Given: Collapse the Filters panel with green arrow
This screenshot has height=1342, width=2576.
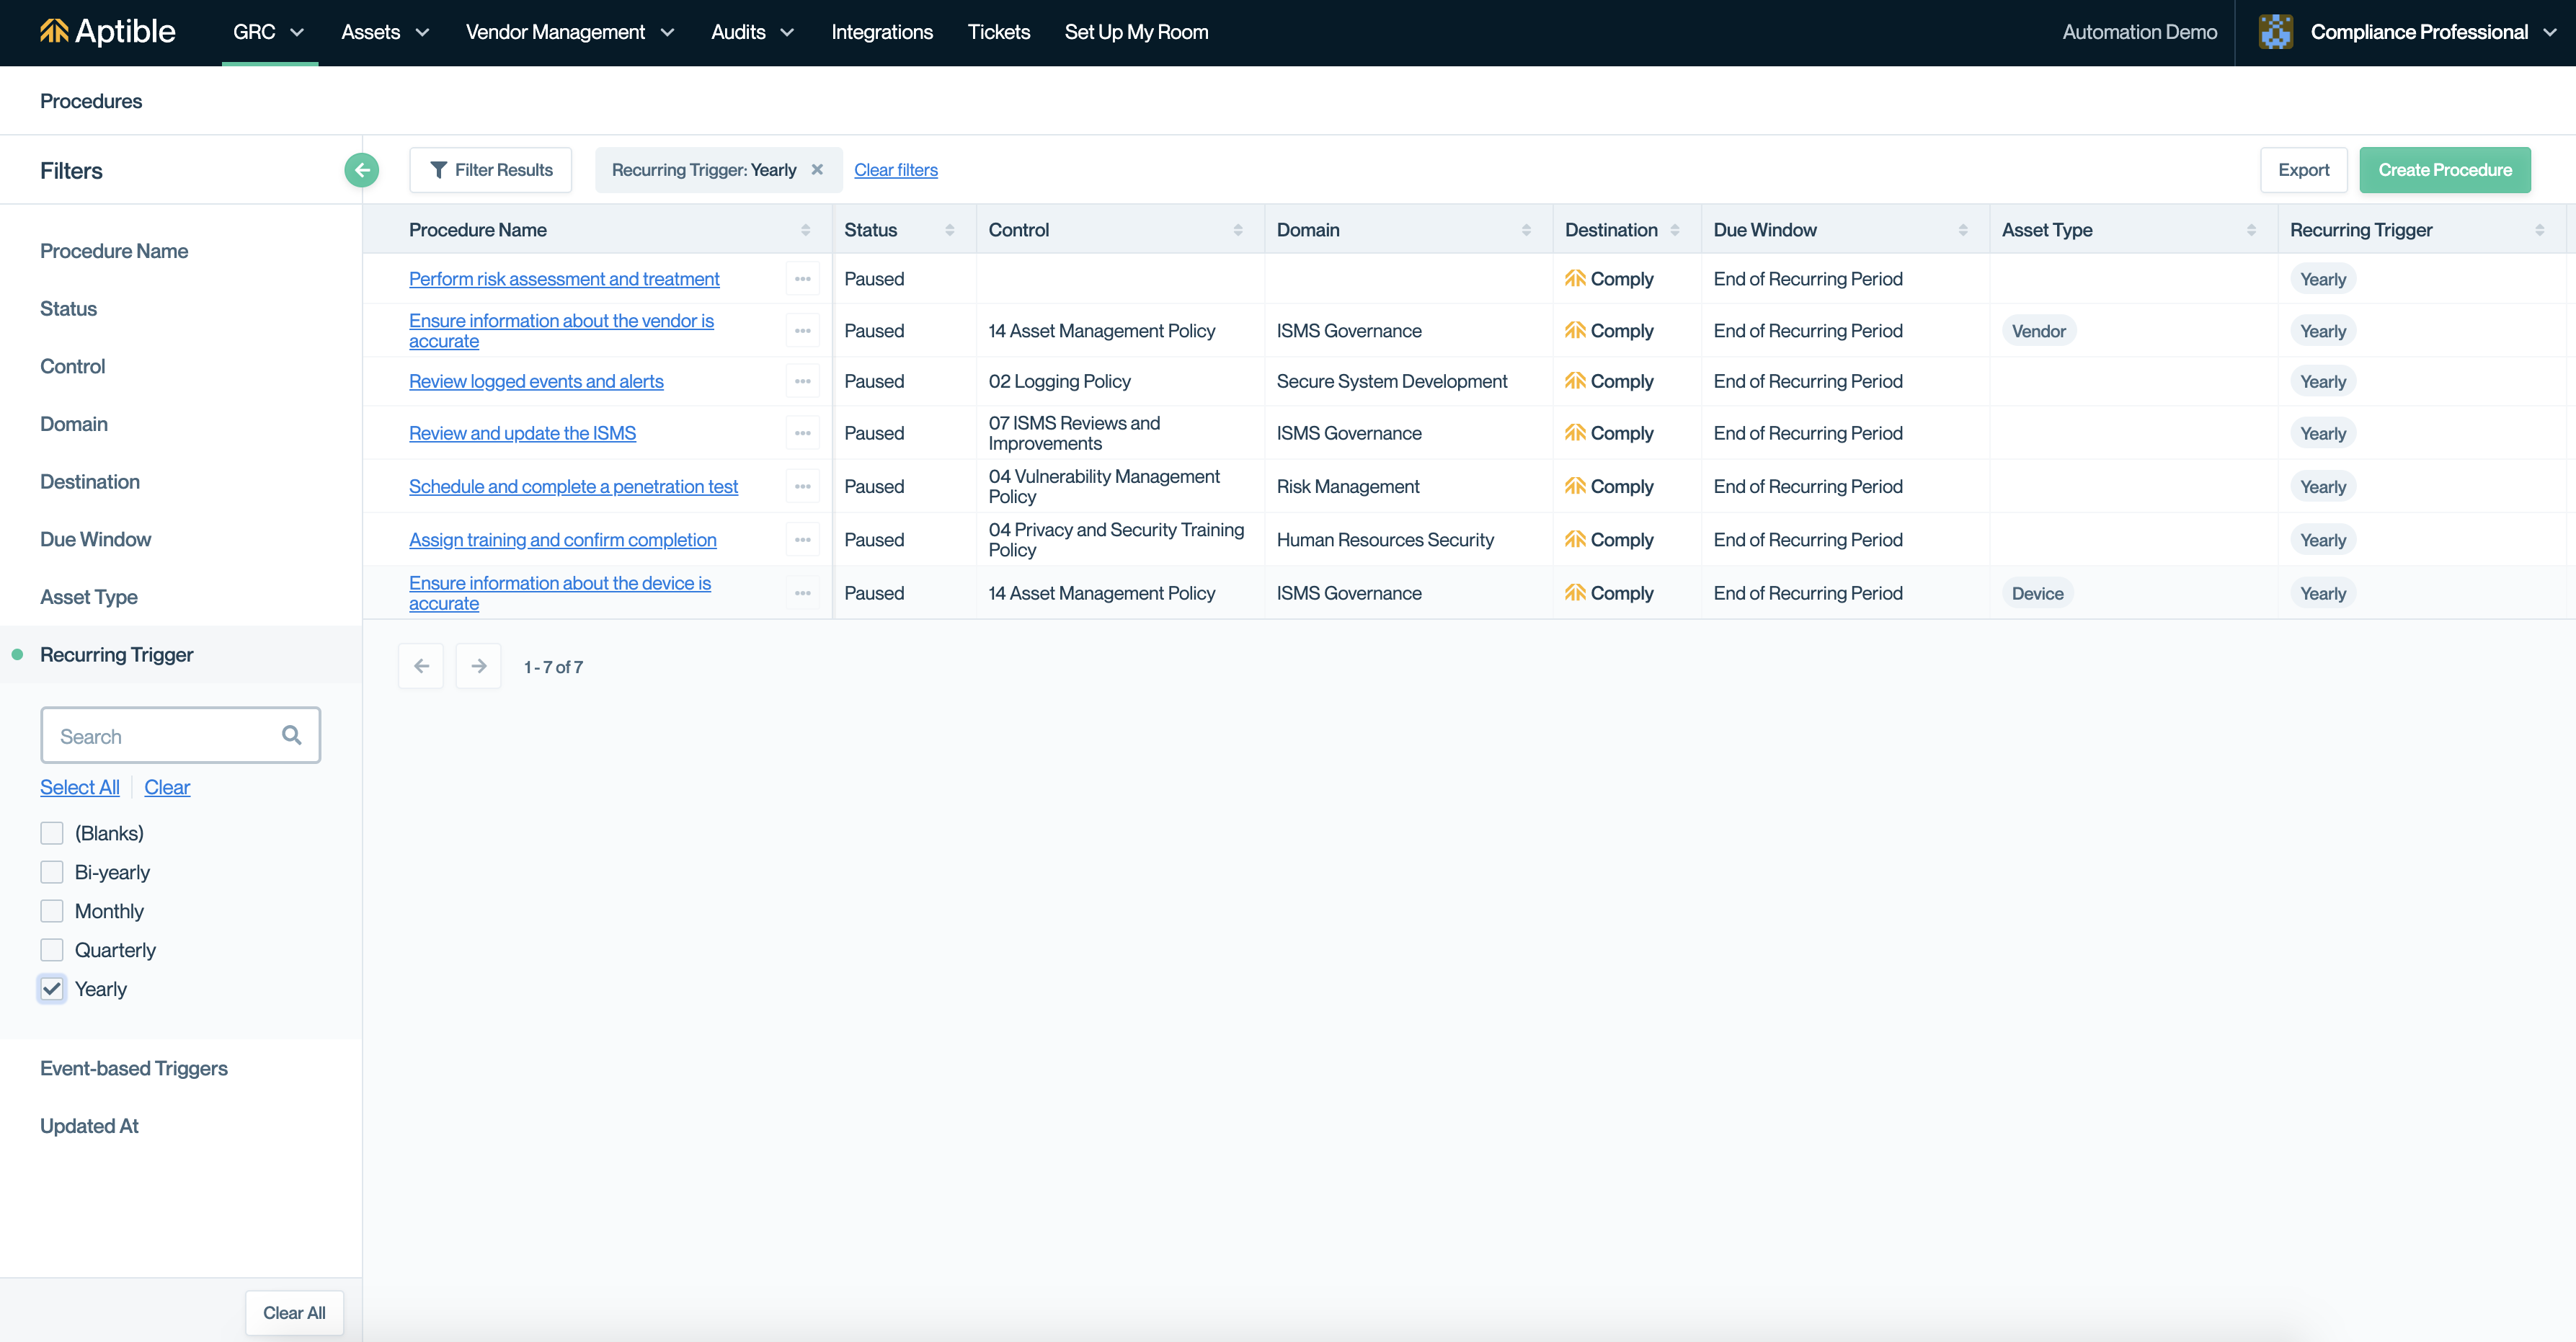Looking at the screenshot, I should (361, 170).
